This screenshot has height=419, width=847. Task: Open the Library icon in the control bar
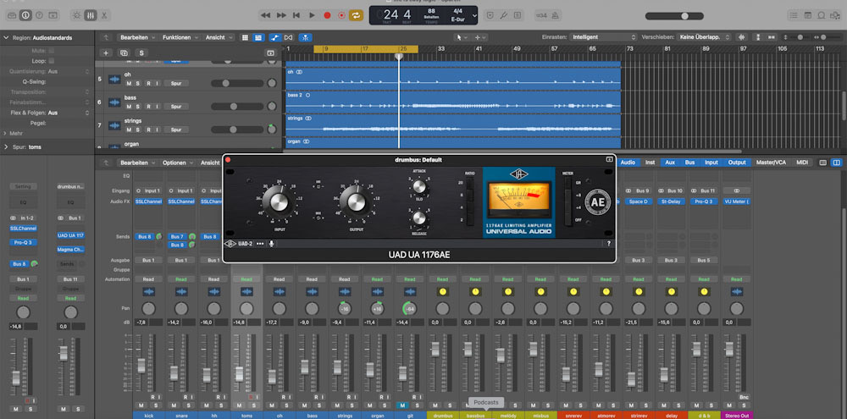point(11,15)
